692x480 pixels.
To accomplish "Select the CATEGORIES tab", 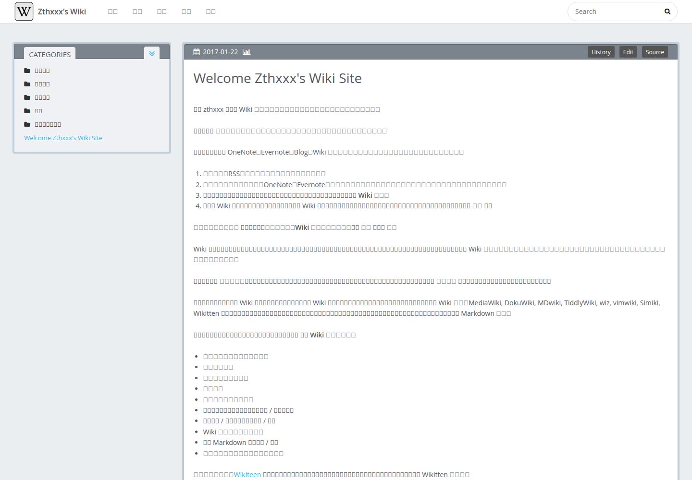I will point(49,54).
